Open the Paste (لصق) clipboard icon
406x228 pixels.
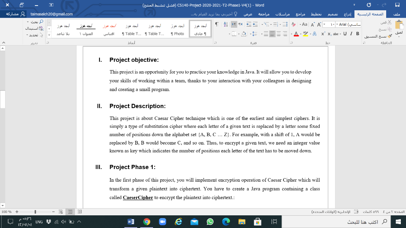pos(399,25)
